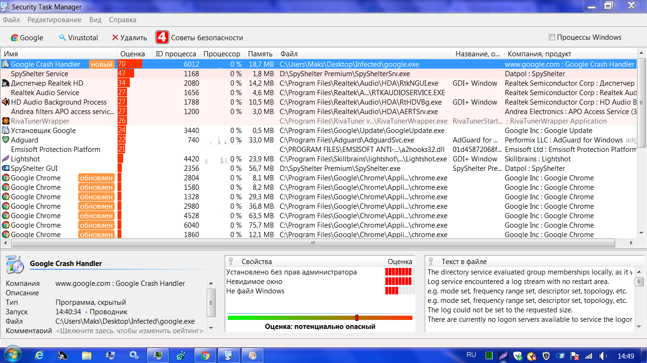Screen dimensions: 647x363
Task: Open the Файл menu
Action: coord(11,20)
